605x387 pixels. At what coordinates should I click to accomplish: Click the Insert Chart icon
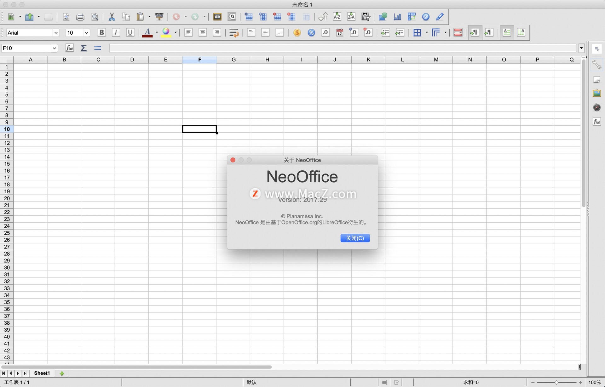(397, 17)
